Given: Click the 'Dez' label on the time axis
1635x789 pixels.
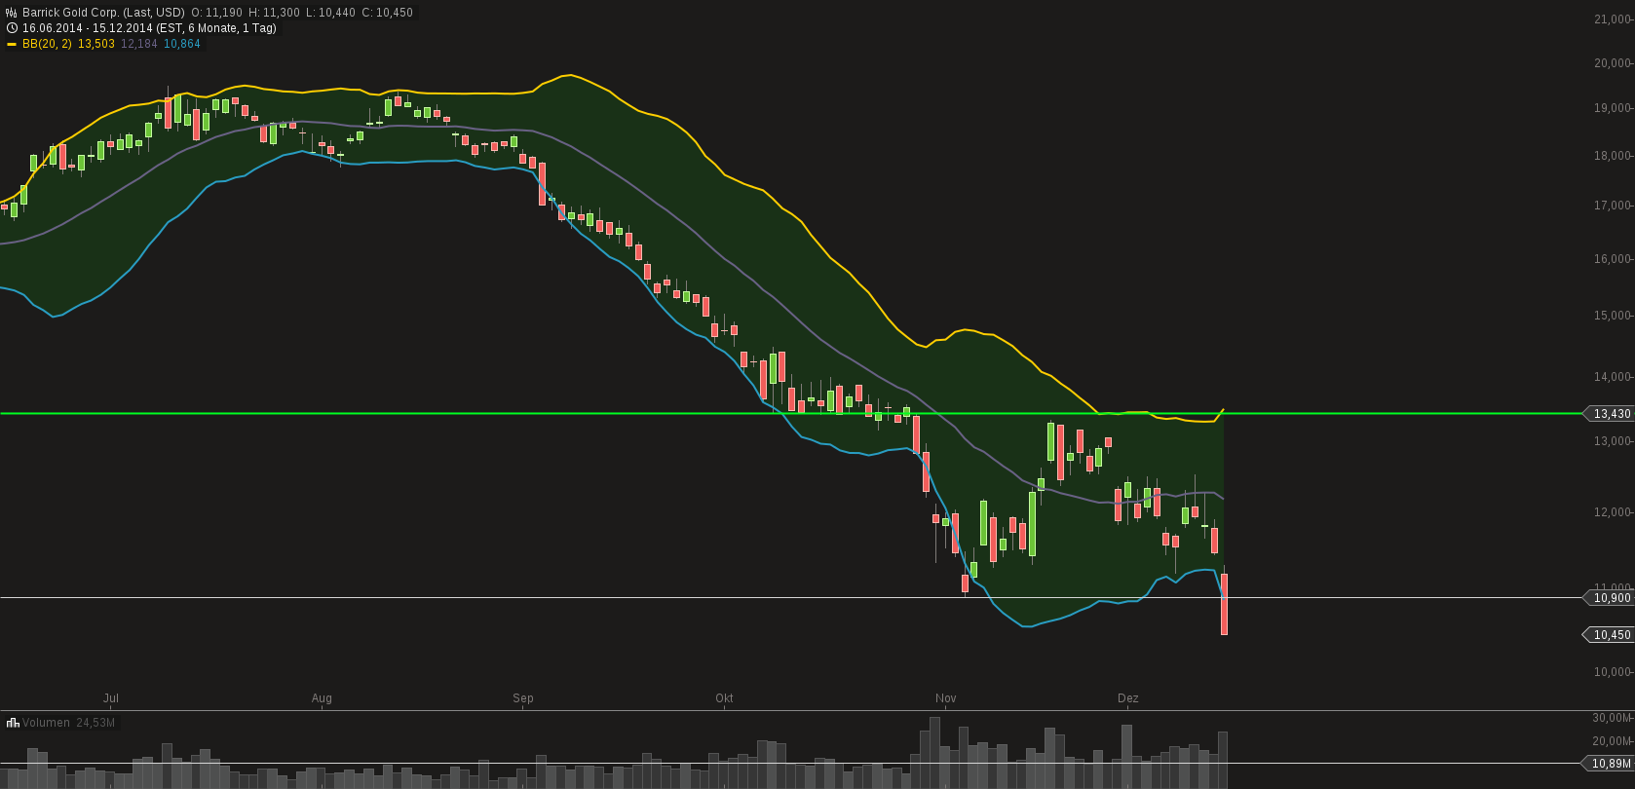Looking at the screenshot, I should click(1128, 698).
